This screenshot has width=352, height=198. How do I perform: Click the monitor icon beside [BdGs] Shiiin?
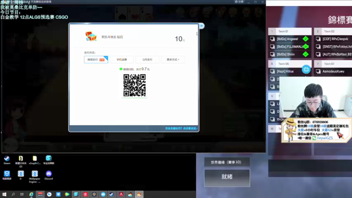[x=272, y=54]
